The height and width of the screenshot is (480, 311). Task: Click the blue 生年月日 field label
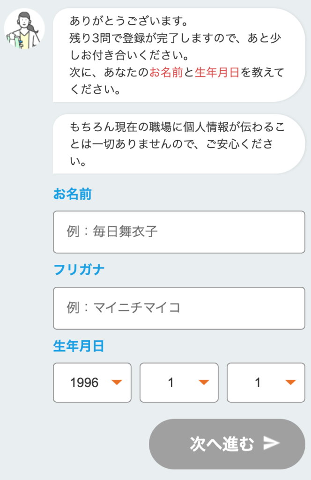(x=79, y=346)
